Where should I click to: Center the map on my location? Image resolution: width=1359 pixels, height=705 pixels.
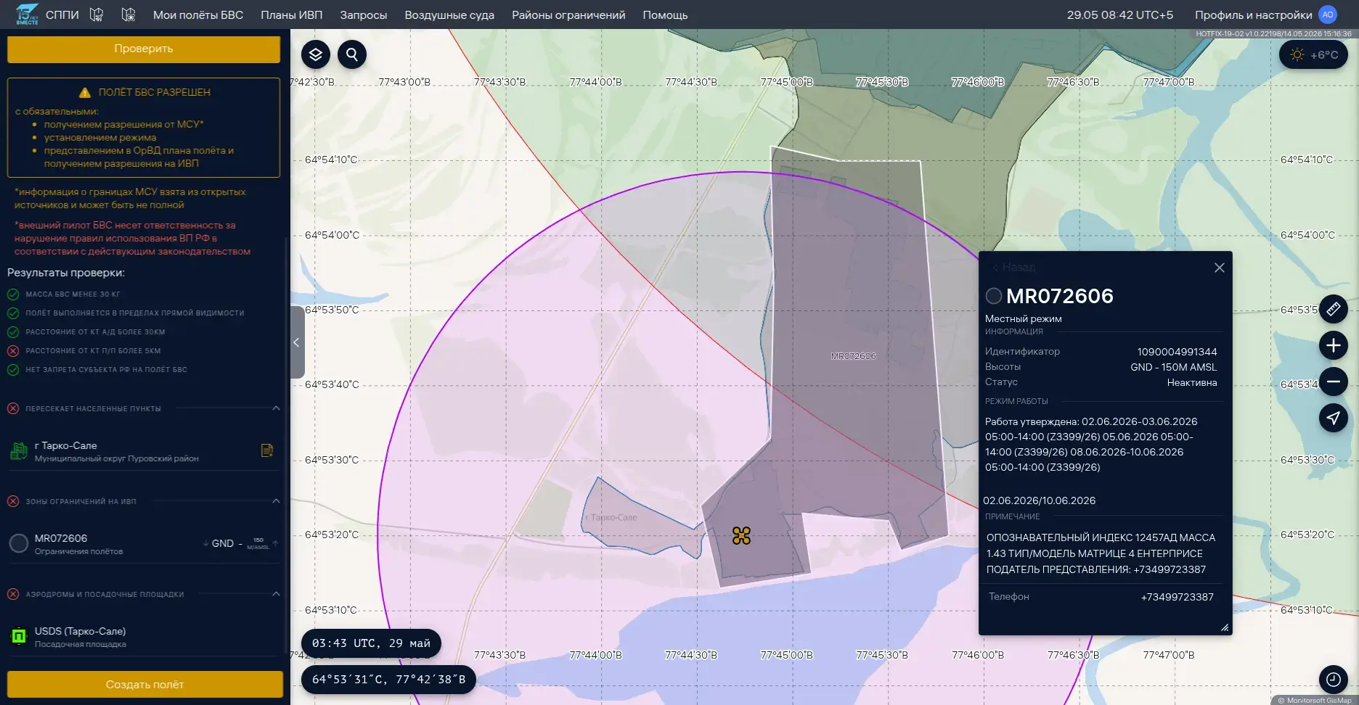click(x=1334, y=418)
